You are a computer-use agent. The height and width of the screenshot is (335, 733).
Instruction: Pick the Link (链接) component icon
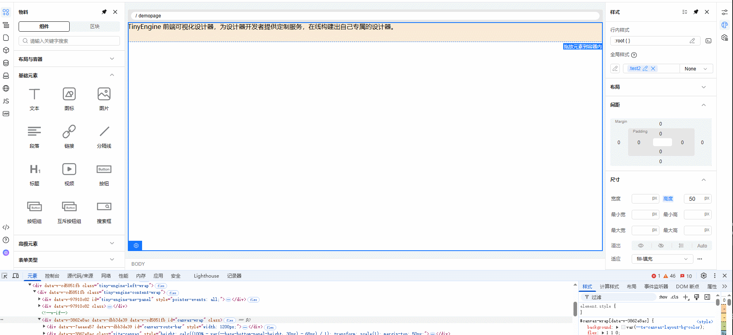coord(69,132)
